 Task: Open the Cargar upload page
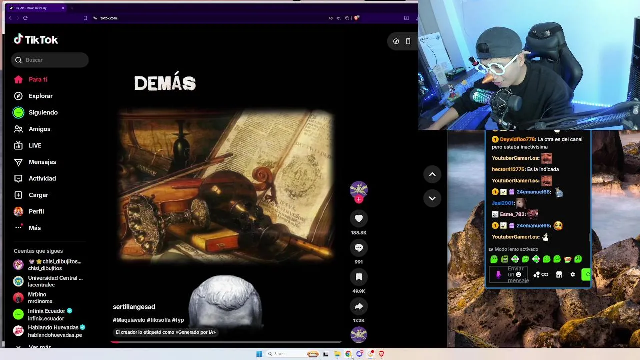[x=31, y=195]
